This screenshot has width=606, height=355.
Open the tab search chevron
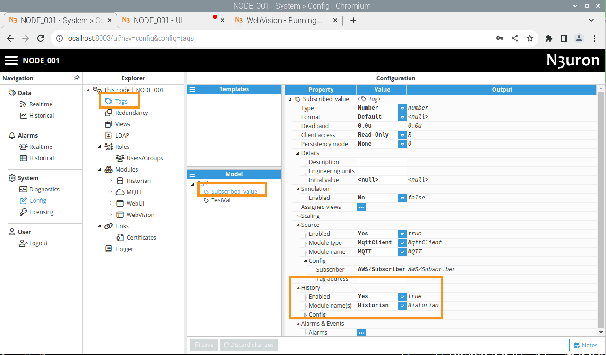point(591,20)
